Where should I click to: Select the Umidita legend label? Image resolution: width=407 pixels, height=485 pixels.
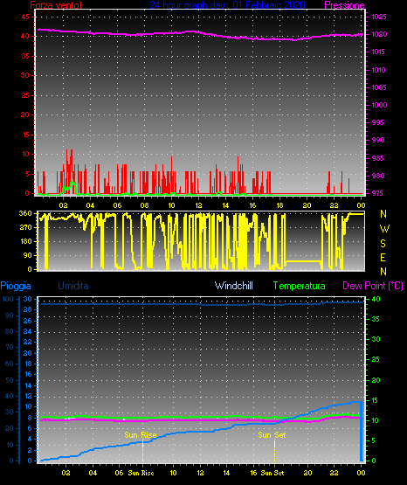coord(73,286)
